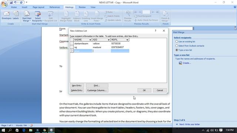Screen dimensions: 237x133
Task: Select the madurai address cell
Action: 101,47
